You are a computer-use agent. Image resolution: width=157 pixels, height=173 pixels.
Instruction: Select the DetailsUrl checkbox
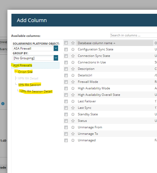tap(66, 76)
